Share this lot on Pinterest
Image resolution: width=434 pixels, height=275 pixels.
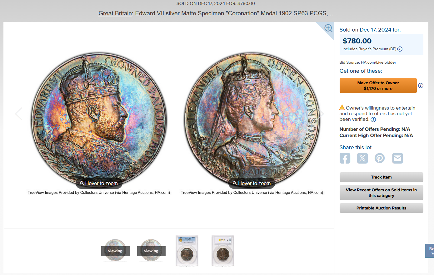(x=380, y=158)
